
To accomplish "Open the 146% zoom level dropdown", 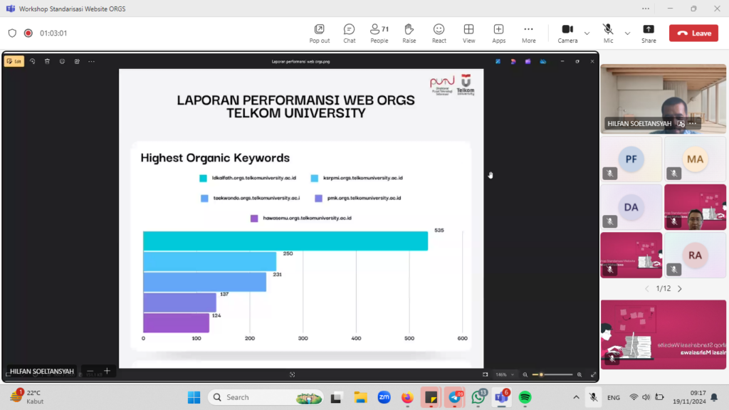I will coord(505,374).
